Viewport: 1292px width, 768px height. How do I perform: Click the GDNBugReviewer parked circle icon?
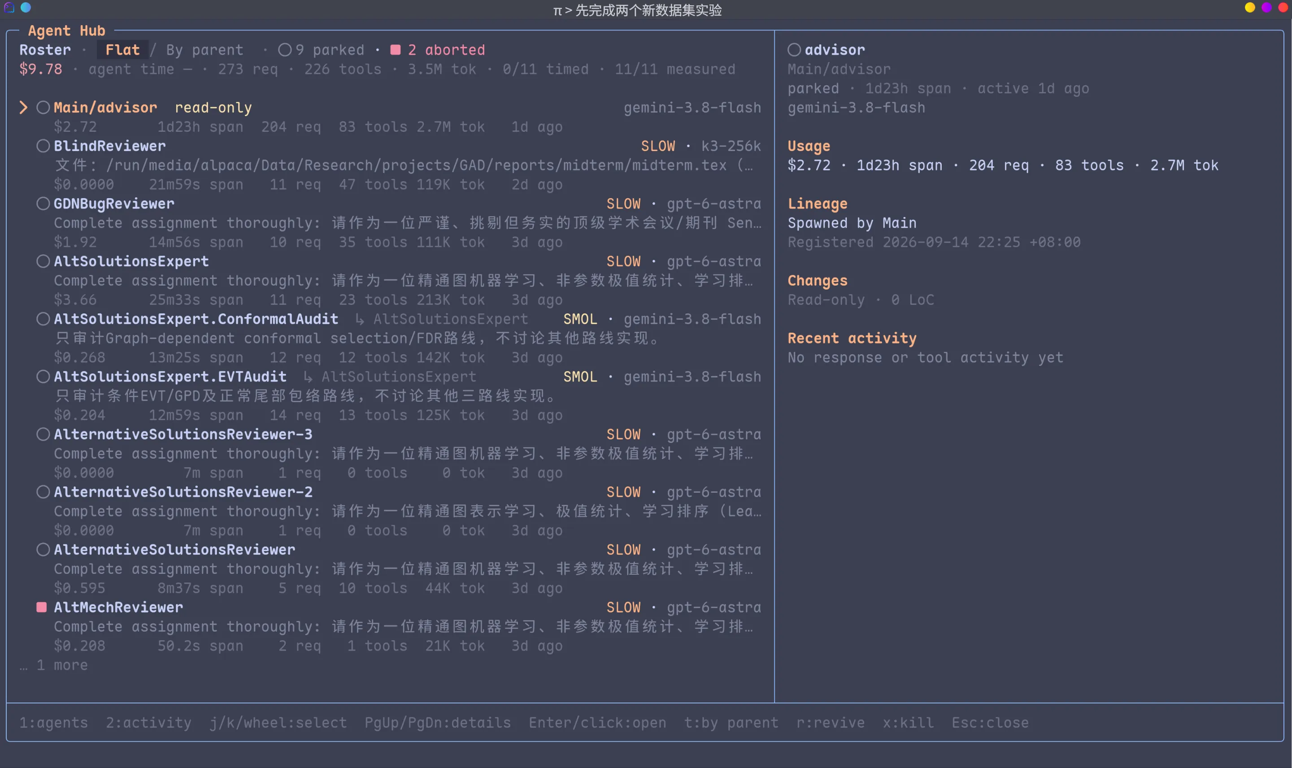(x=44, y=204)
